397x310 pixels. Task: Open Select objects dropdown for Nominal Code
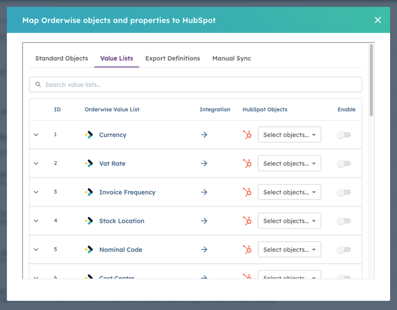click(290, 249)
